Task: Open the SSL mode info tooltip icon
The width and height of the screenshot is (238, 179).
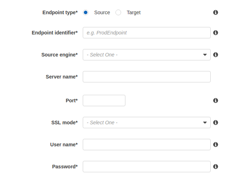Action: click(x=215, y=123)
